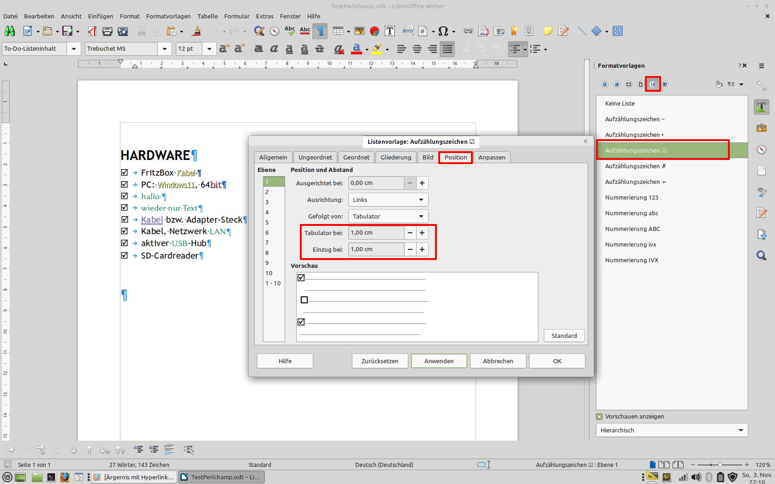Viewport: 775px width, 484px height.
Task: Open Ausrichtung Links dropdown
Action: point(388,200)
